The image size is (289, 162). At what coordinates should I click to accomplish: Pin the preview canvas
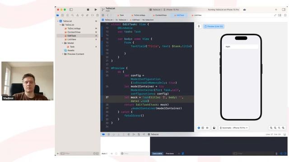click(x=199, y=27)
